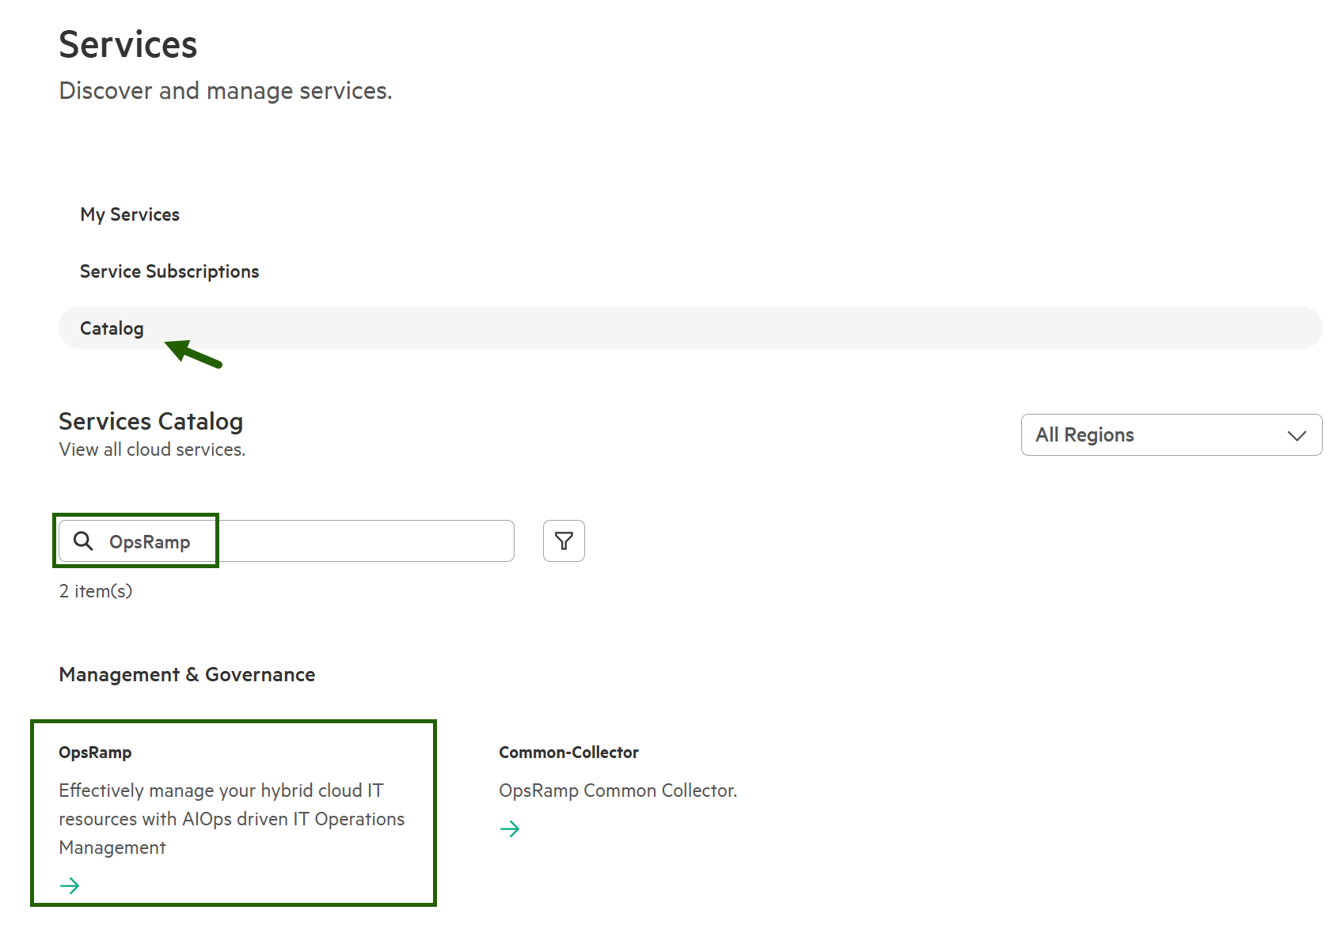
Task: Click the Services Catalog heading
Action: (x=151, y=421)
